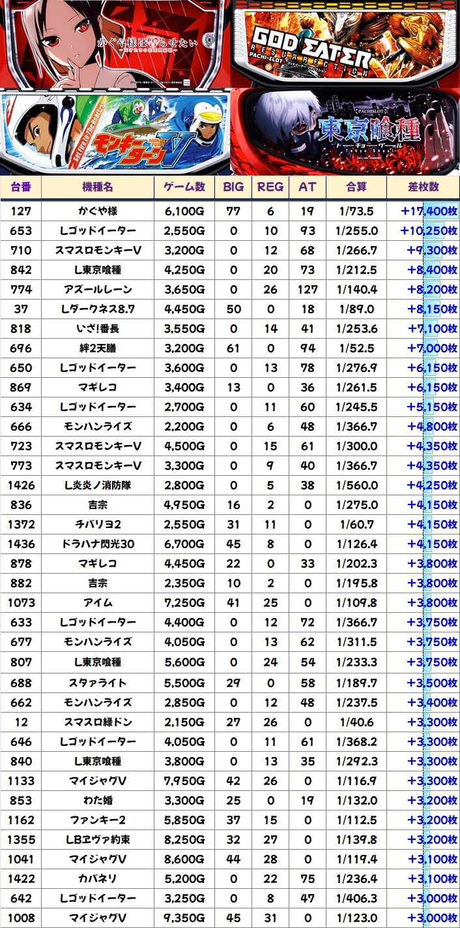This screenshot has height=928, width=460.
Task: Select machine number 653 cell
Action: coord(21,231)
